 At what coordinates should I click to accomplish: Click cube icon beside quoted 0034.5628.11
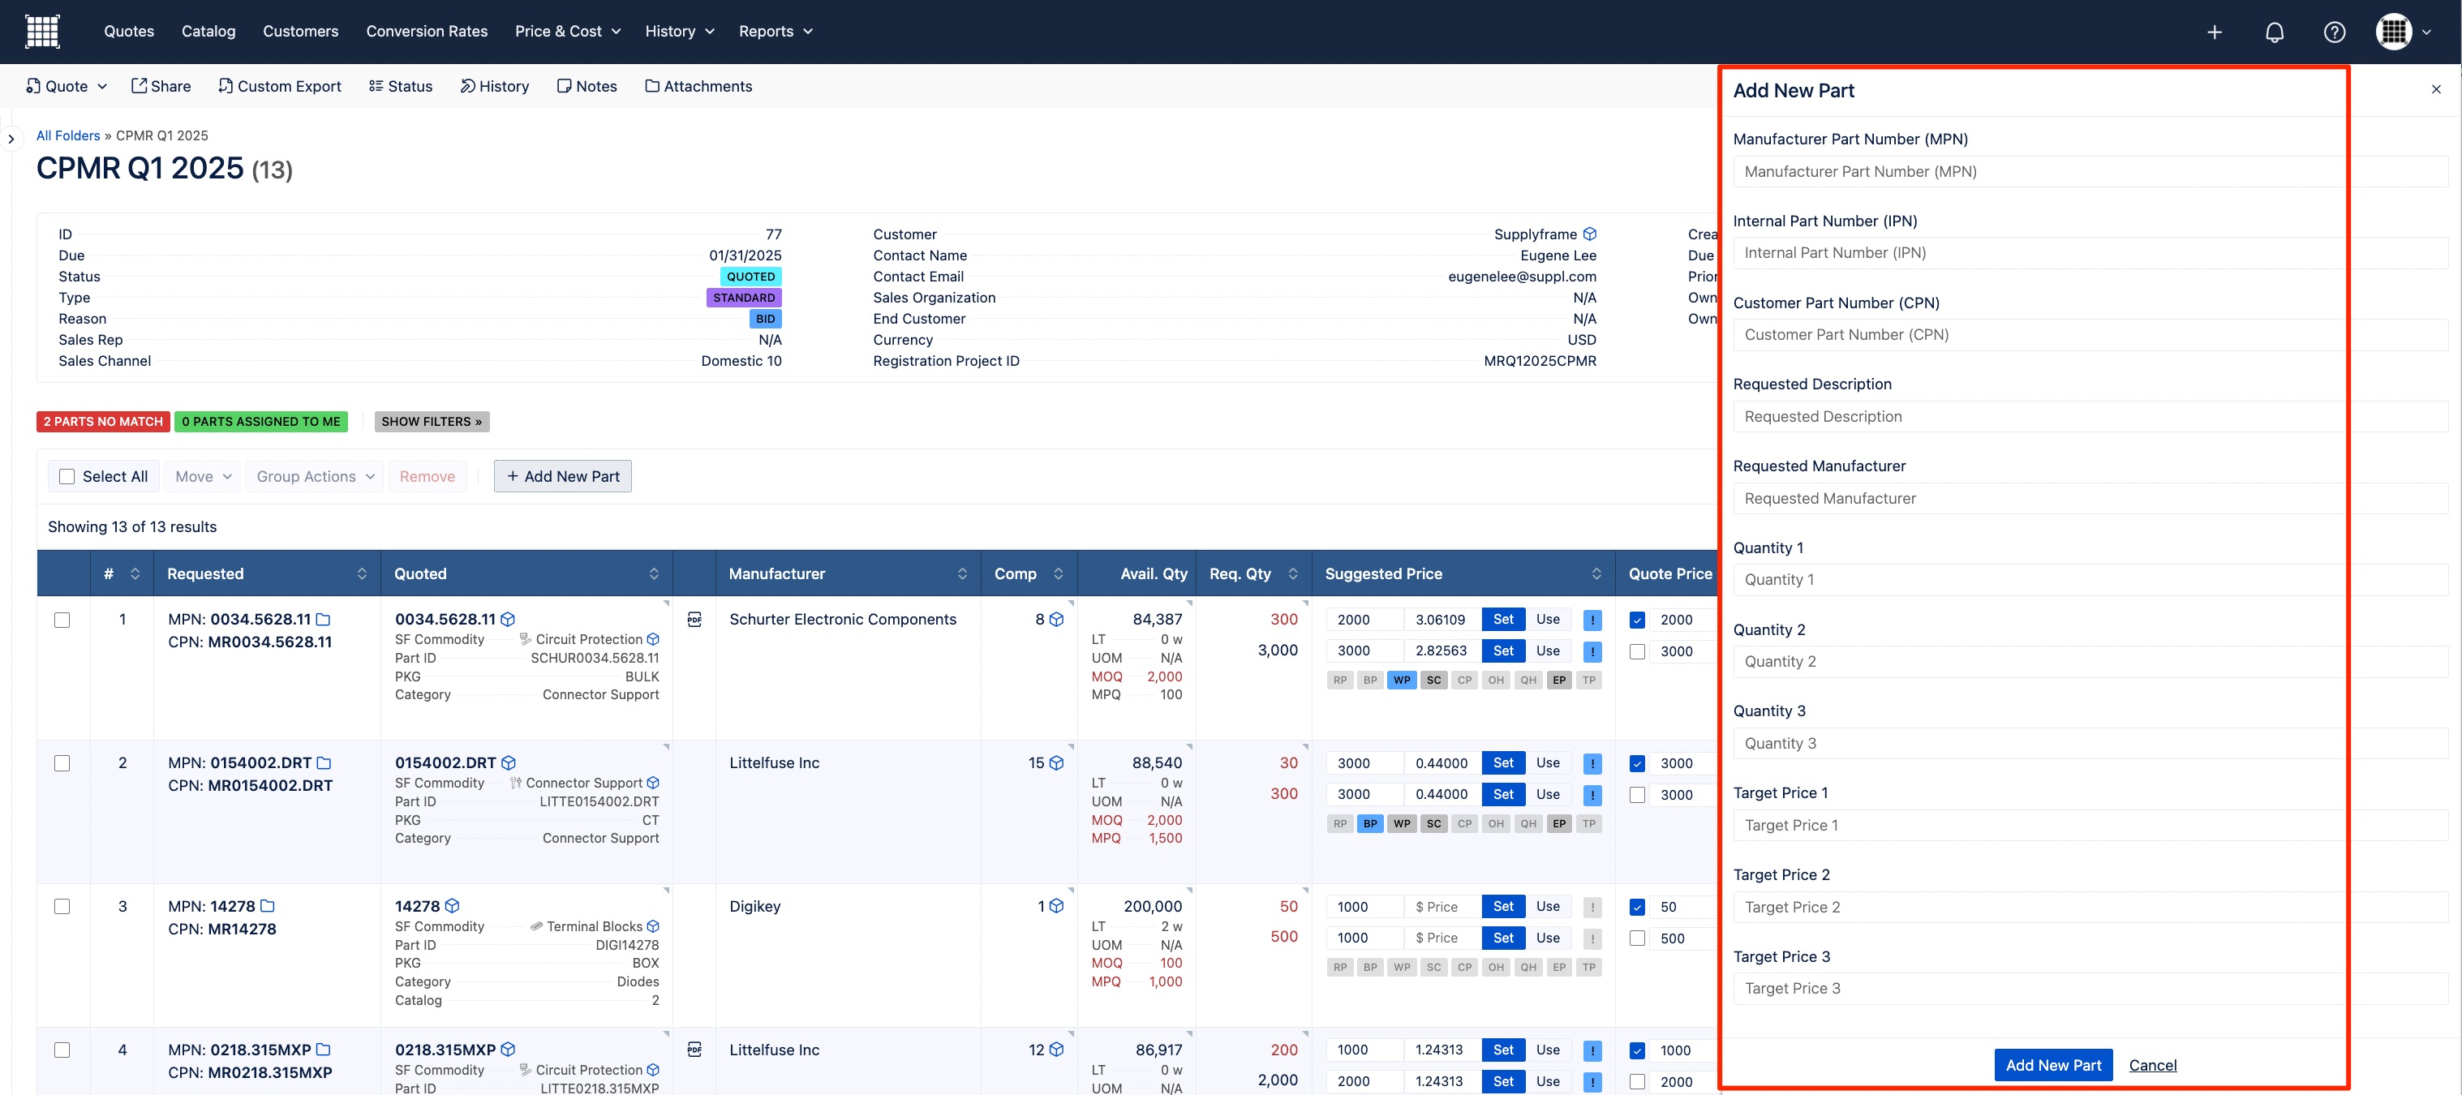point(509,619)
